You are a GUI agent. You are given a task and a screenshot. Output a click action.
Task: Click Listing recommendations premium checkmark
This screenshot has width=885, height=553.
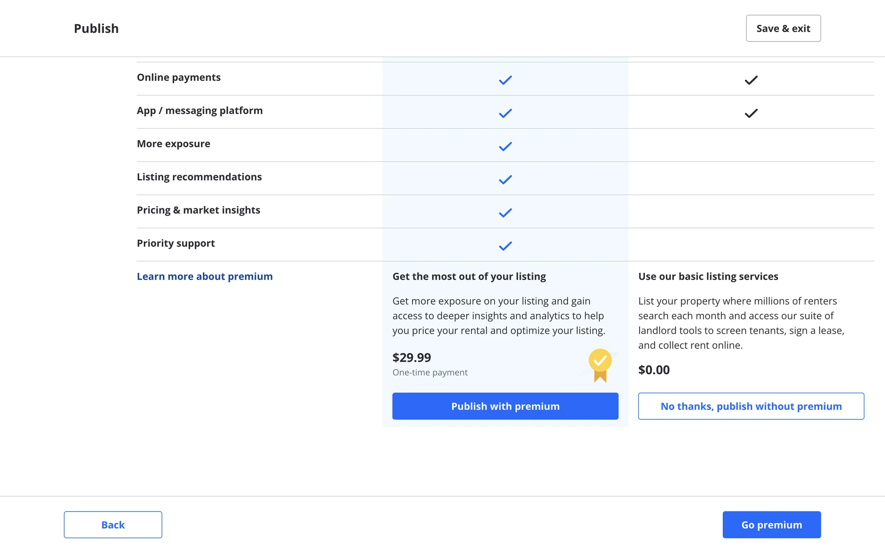(505, 180)
